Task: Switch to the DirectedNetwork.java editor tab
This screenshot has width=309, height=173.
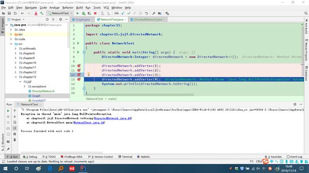Action: [x=148, y=19]
